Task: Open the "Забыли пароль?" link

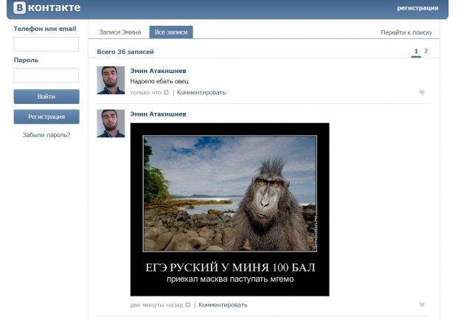Action: point(46,135)
